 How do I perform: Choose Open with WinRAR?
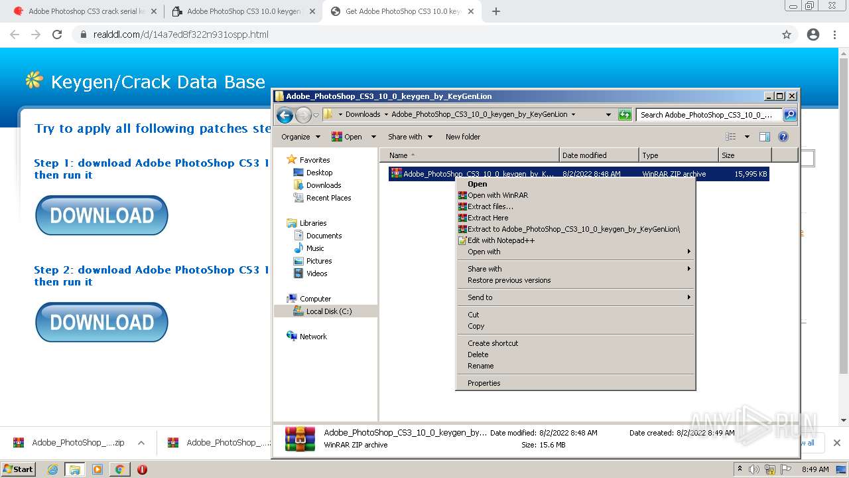pyautogui.click(x=497, y=195)
